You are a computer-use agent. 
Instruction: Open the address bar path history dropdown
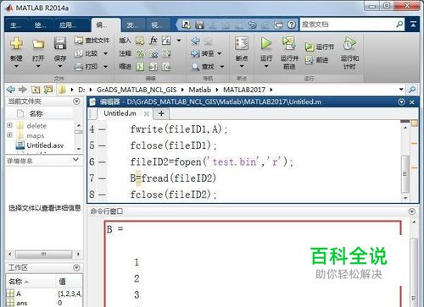[401, 90]
